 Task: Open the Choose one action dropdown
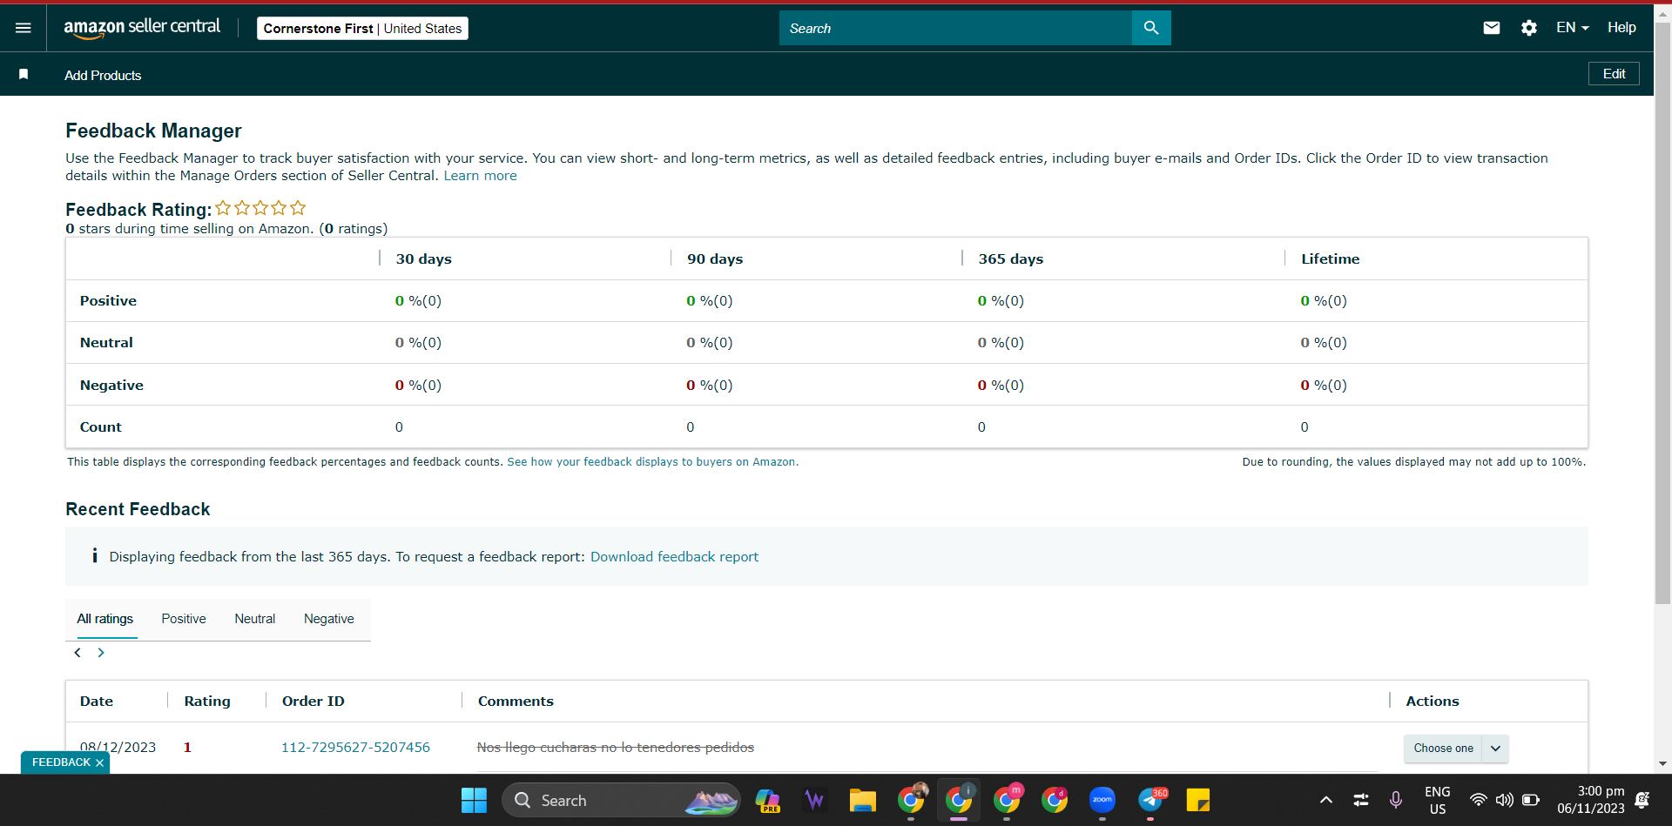[x=1455, y=749]
